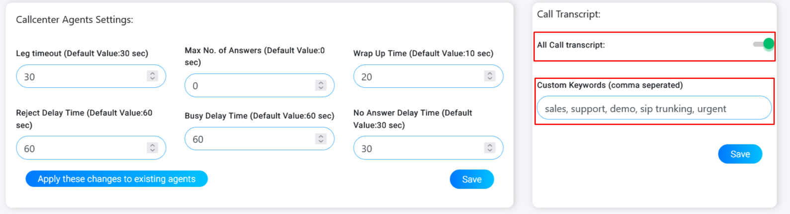Increment Max No. of Answers value
790x214 pixels.
tap(321, 82)
